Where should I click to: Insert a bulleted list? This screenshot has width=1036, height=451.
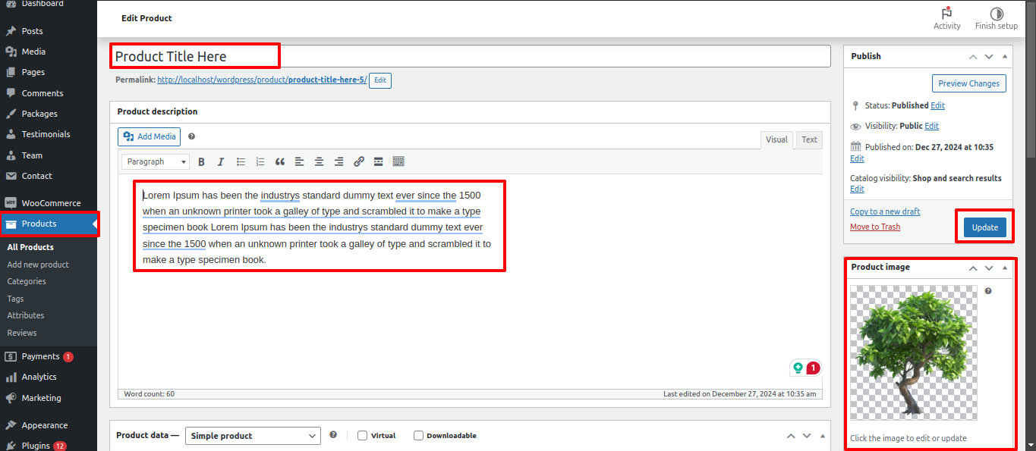pyautogui.click(x=241, y=161)
